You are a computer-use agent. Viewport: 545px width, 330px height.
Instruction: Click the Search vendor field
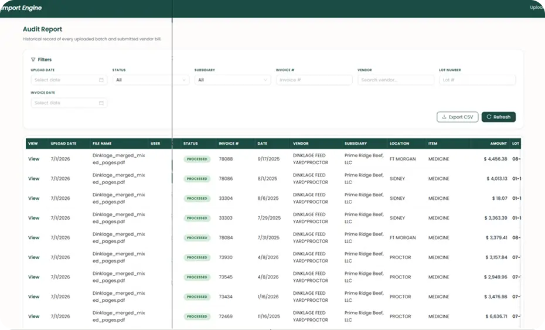[396, 80]
